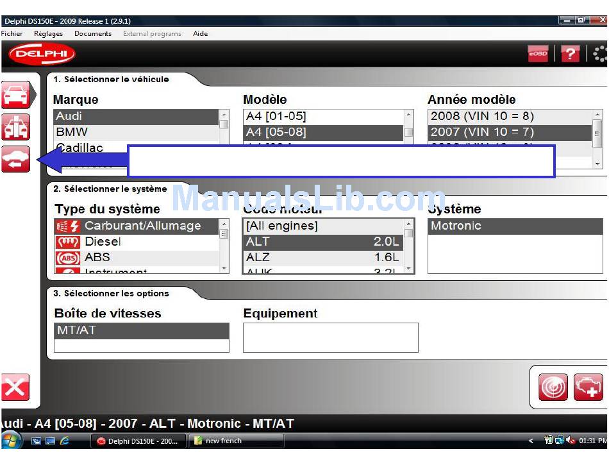Switch to new french taskbar button
609x465 pixels.
click(236, 441)
